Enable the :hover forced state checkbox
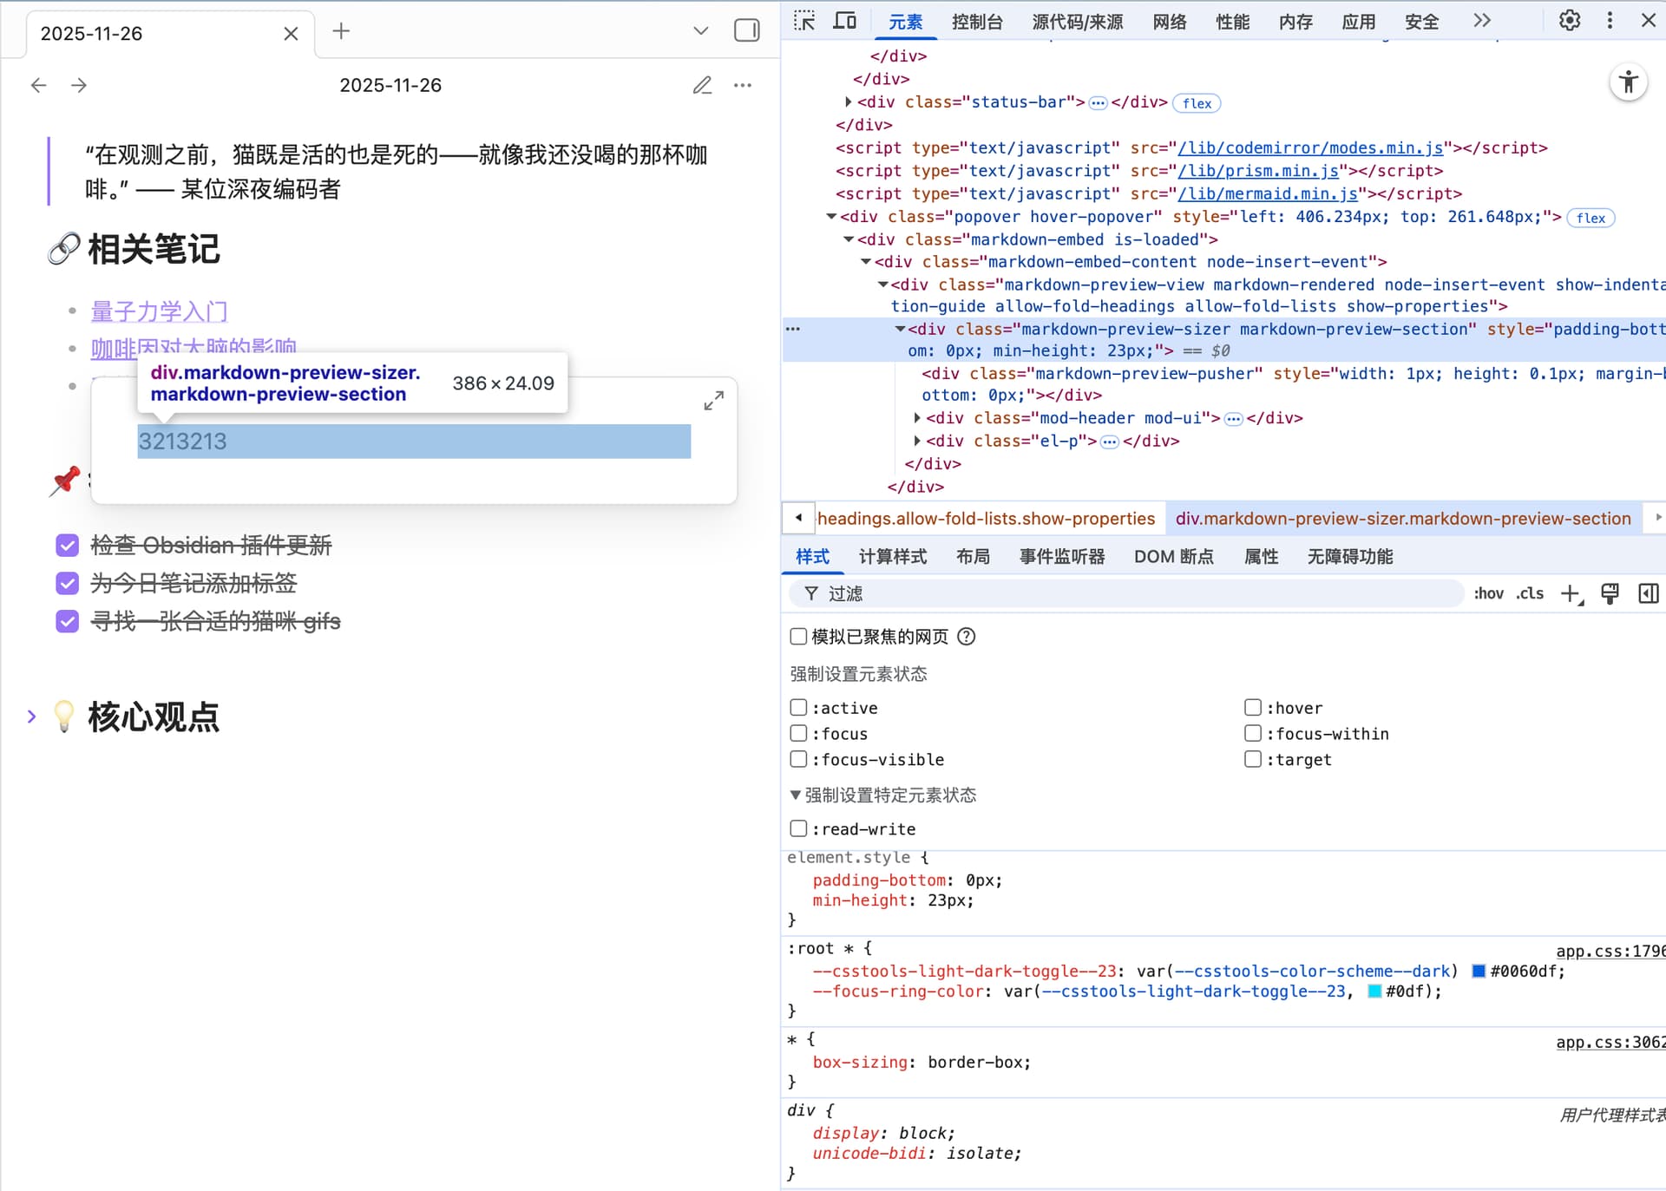The image size is (1666, 1191). tap(1253, 708)
